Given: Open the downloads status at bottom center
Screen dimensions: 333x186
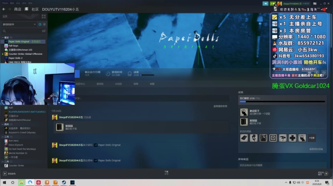Looking at the screenshot, I should 166,173.
